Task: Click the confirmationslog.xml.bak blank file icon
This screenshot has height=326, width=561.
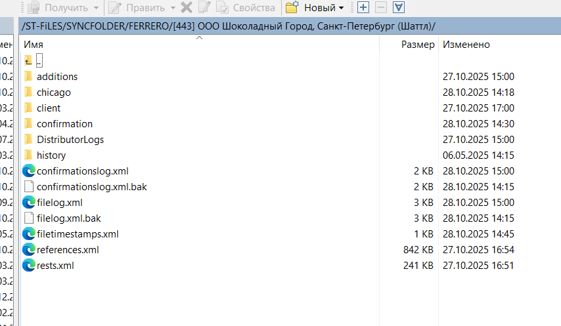Action: pos(29,187)
